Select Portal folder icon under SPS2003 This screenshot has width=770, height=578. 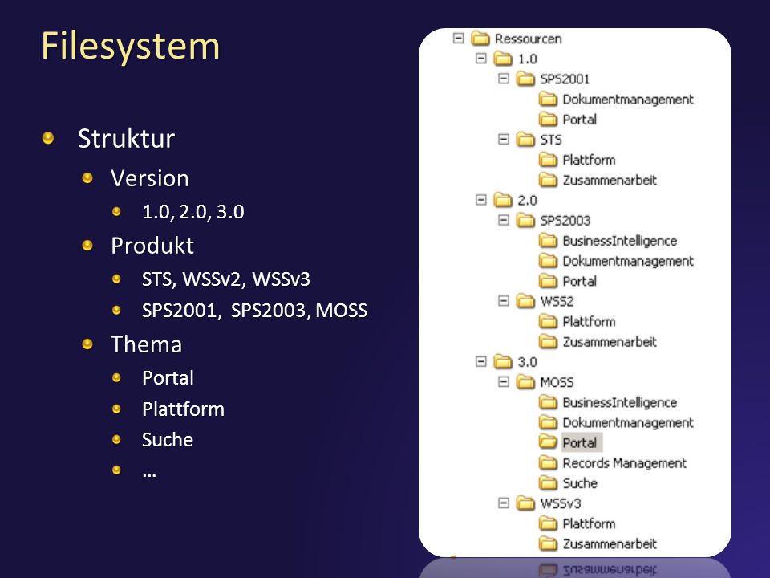(548, 281)
